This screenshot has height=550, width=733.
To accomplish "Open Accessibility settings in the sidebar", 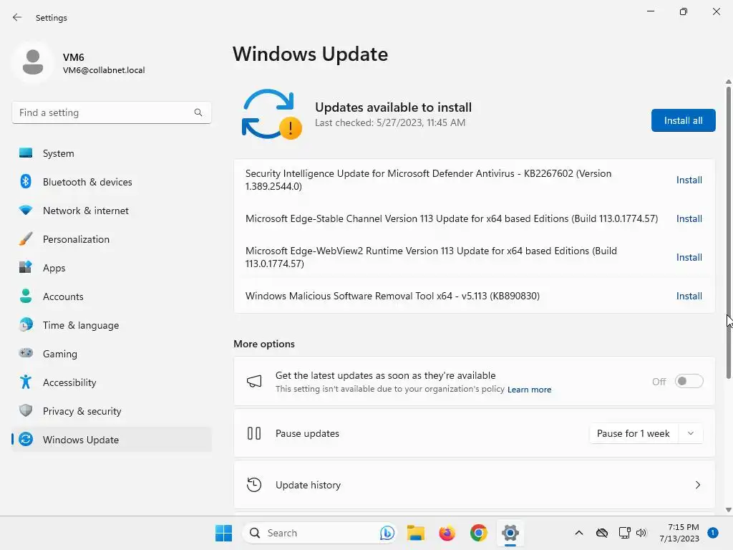I will 111,382.
